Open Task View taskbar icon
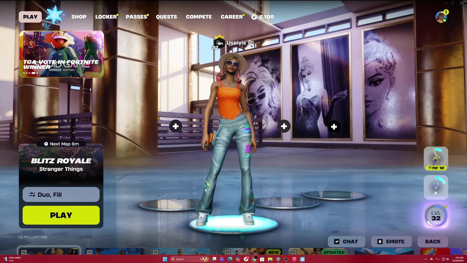467x263 pixels. [x=214, y=259]
